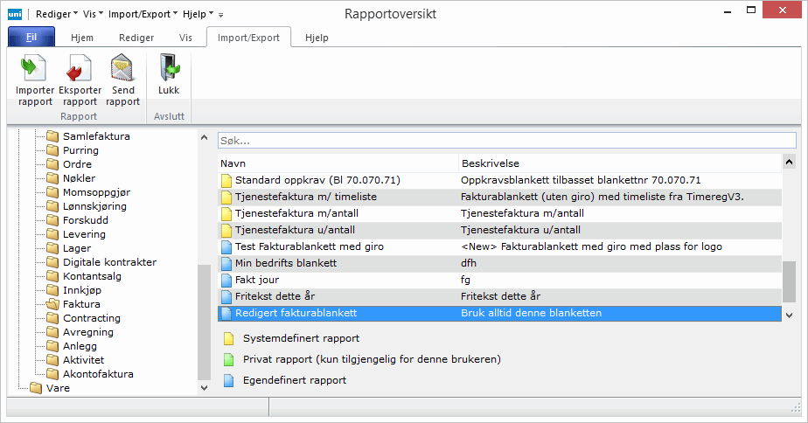Click the Lukk door icon
Viewport: 808px width, 423px height.
coord(168,68)
